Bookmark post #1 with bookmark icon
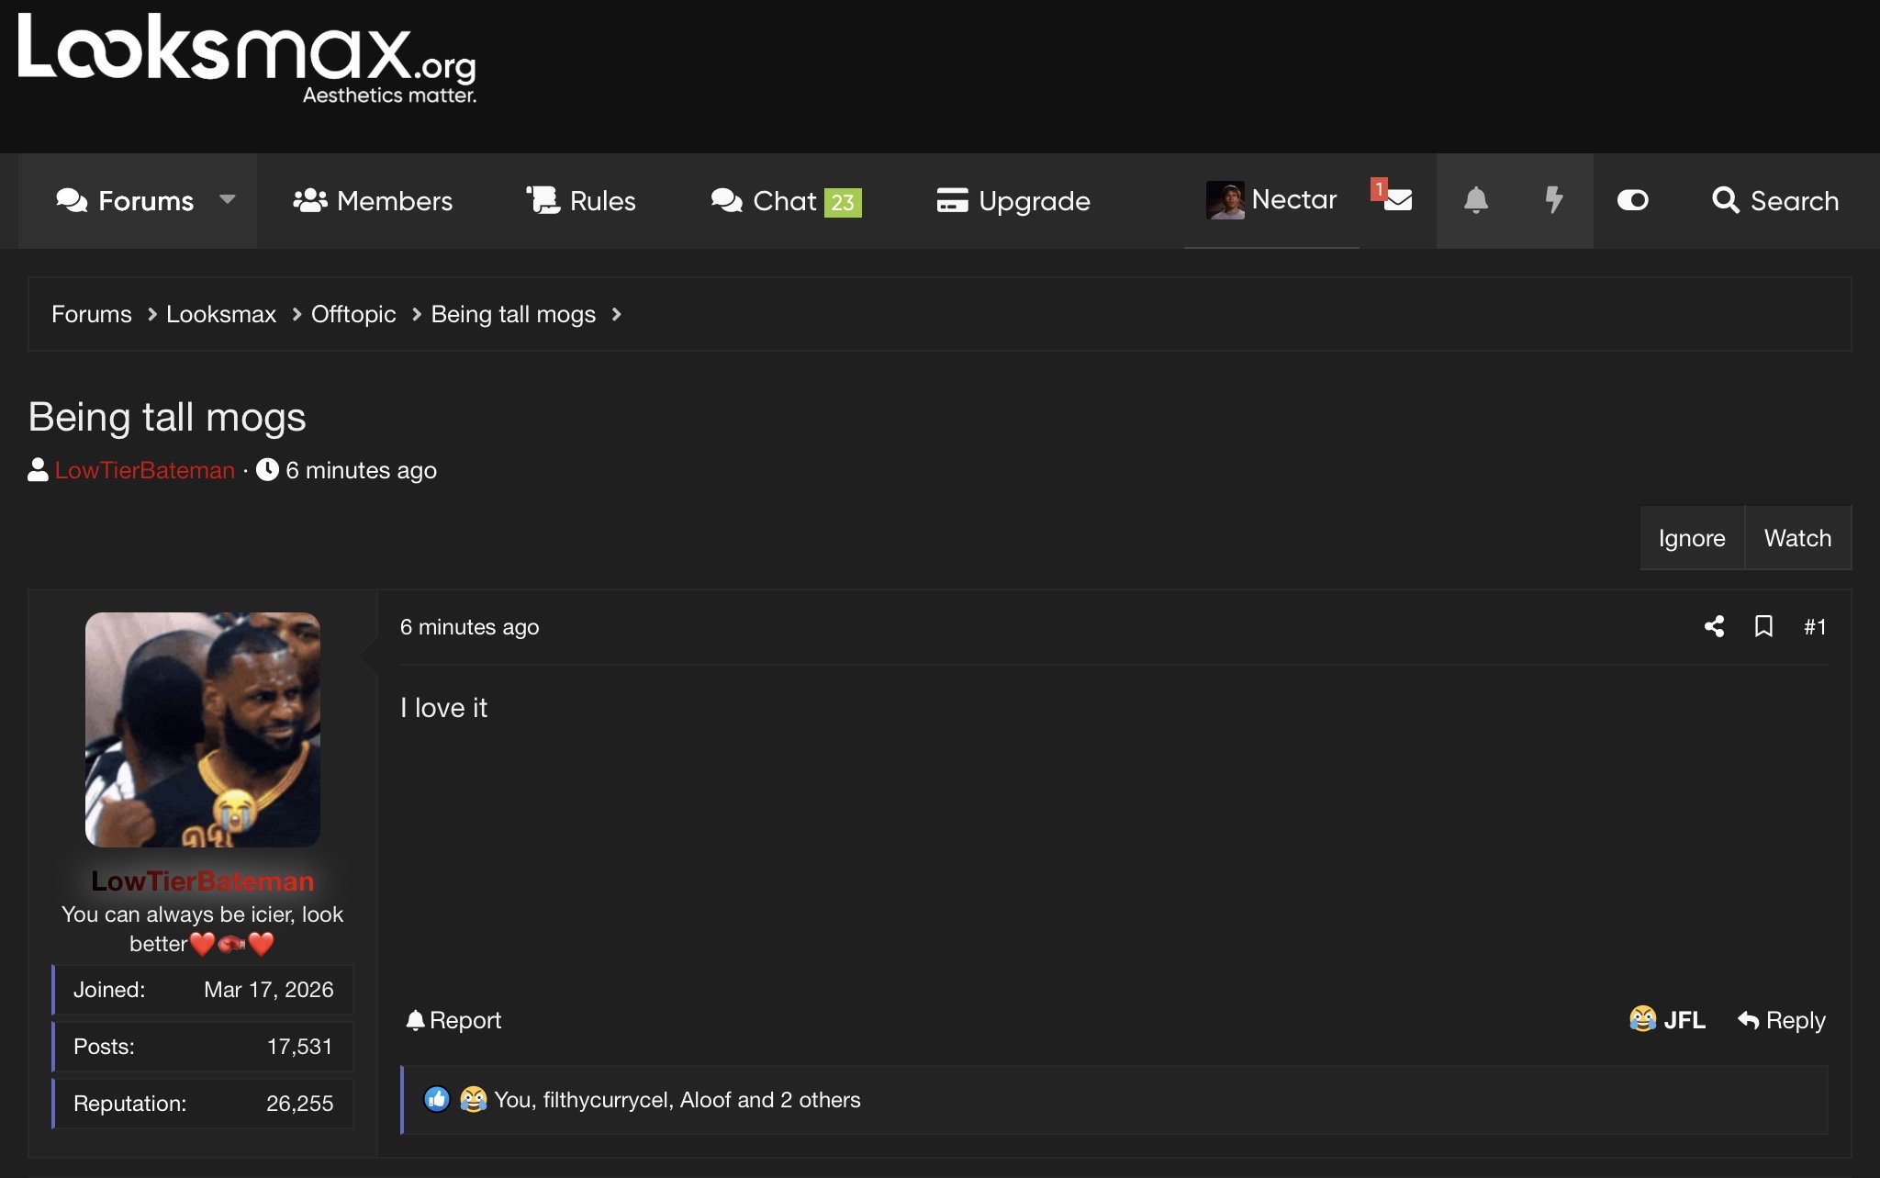 tap(1763, 626)
